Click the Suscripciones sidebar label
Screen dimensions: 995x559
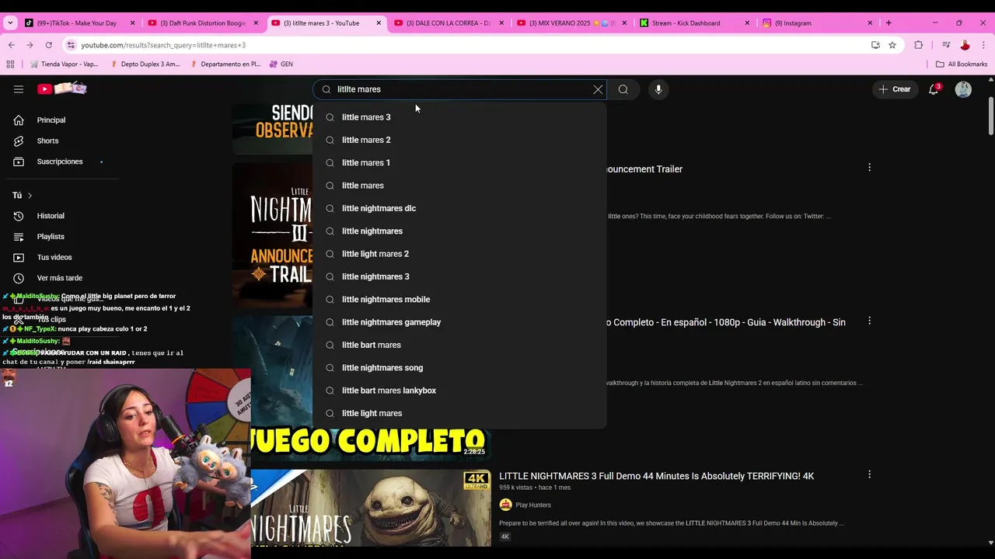(x=60, y=161)
